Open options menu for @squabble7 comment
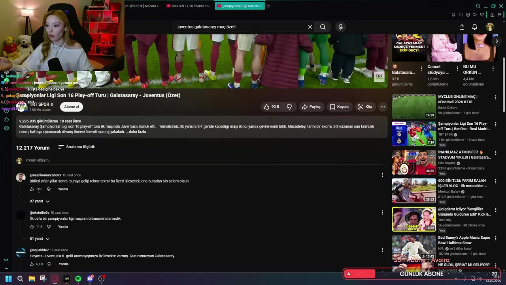This screenshot has height=285, width=506. click(382, 250)
